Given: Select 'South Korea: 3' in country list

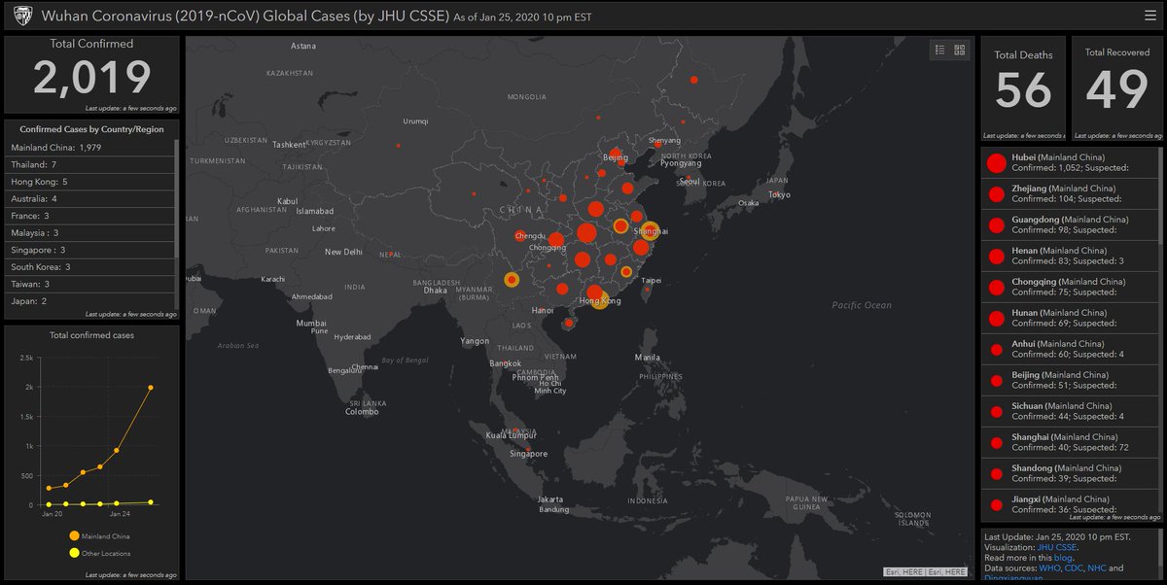Looking at the screenshot, I should (x=90, y=267).
